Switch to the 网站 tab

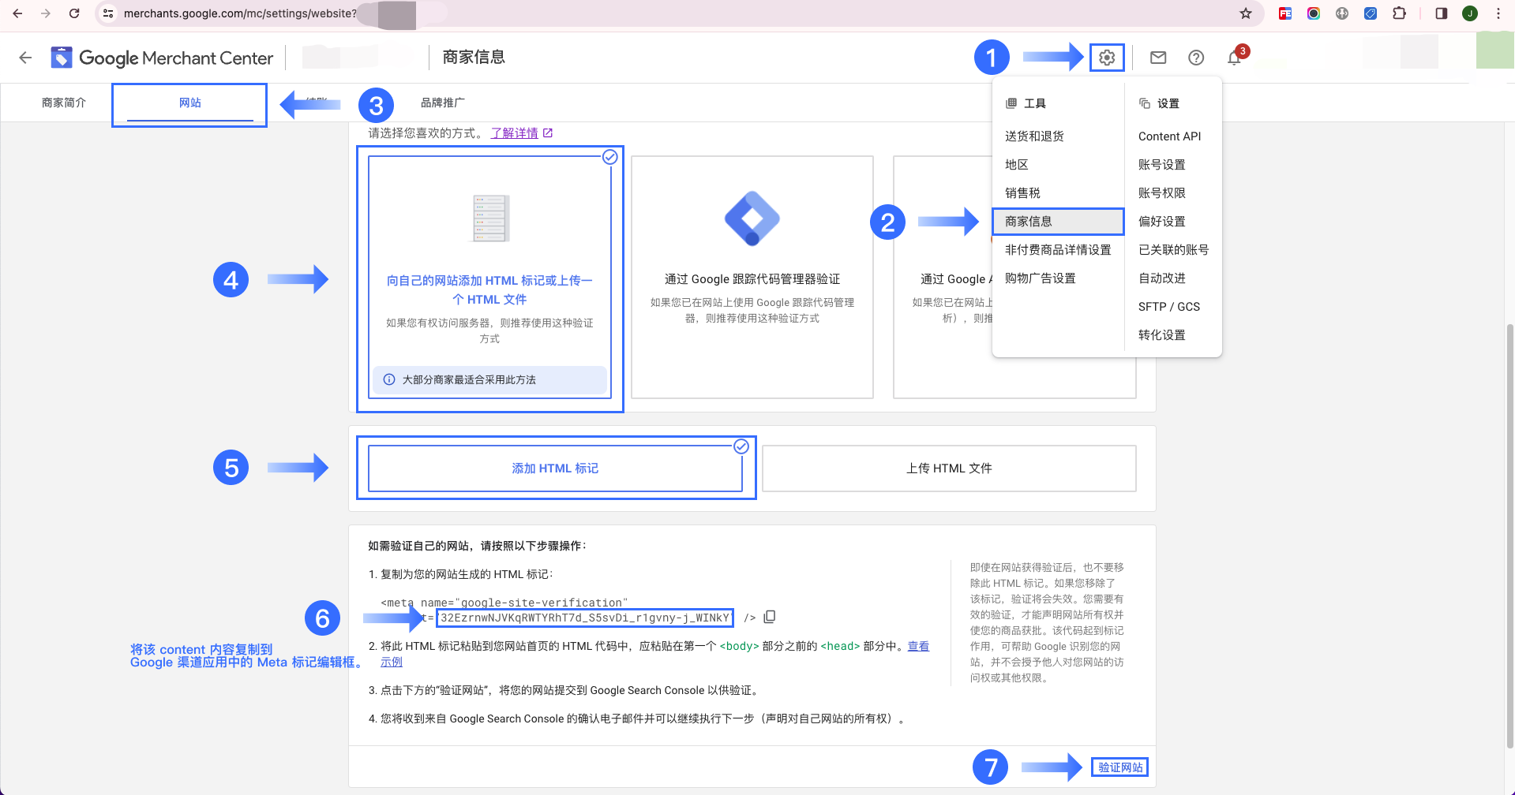click(189, 103)
